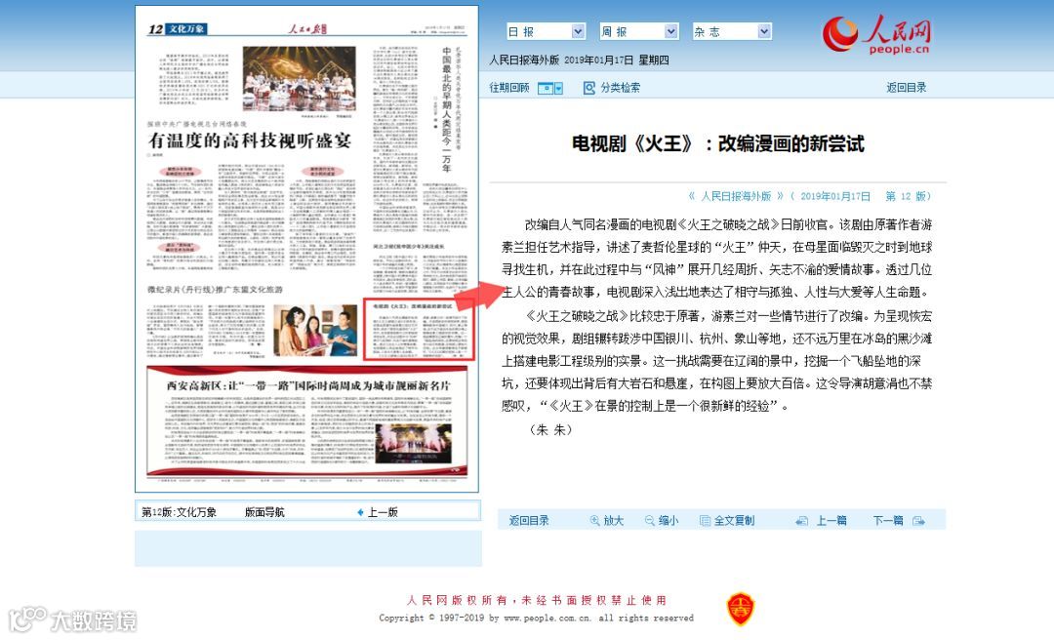
Task: Open the 往期回顾 calendar icon
Action: click(546, 88)
